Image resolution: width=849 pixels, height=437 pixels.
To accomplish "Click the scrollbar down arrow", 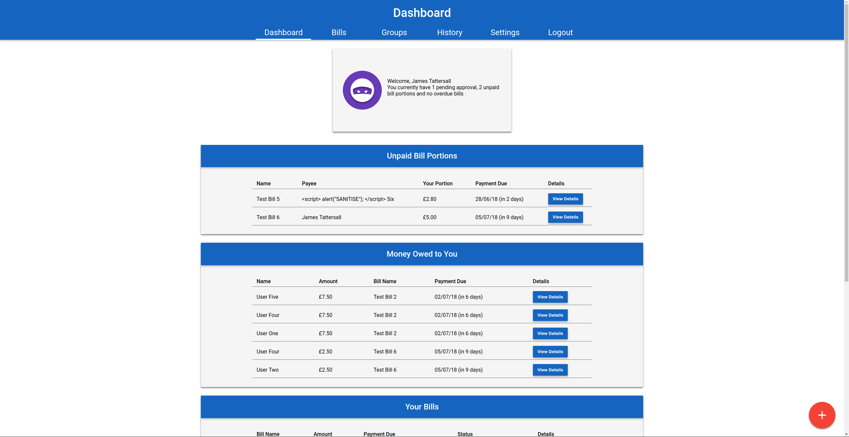I will 846,434.
